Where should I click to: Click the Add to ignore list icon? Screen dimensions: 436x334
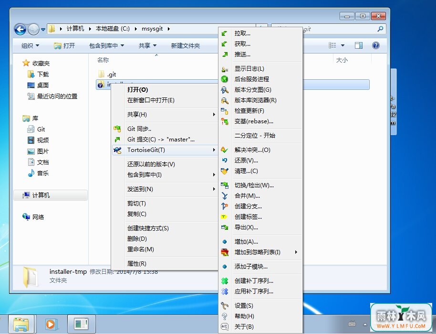pyautogui.click(x=224, y=252)
